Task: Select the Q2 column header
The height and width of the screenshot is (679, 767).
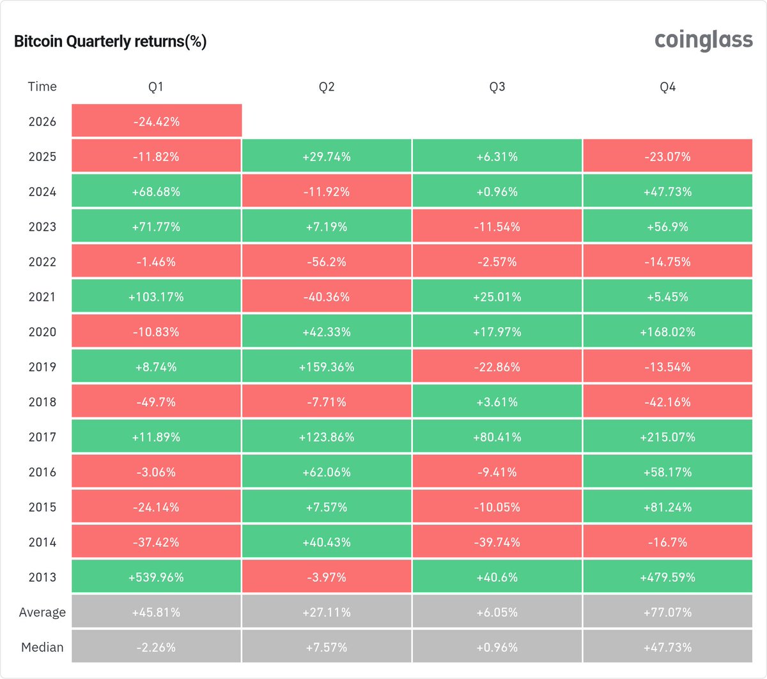Action: click(x=327, y=87)
